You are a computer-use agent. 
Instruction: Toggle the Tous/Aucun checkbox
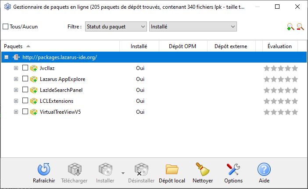point(6,27)
